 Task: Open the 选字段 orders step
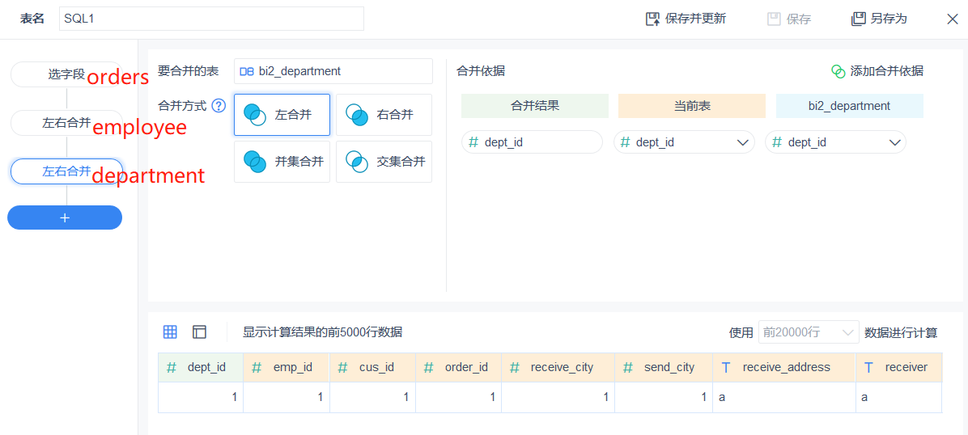(66, 74)
